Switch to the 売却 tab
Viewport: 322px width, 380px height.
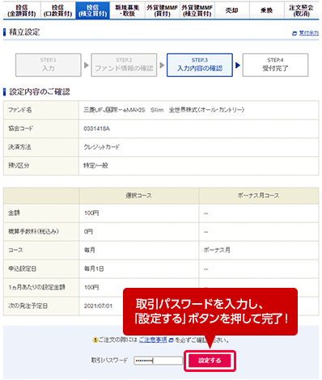(232, 11)
